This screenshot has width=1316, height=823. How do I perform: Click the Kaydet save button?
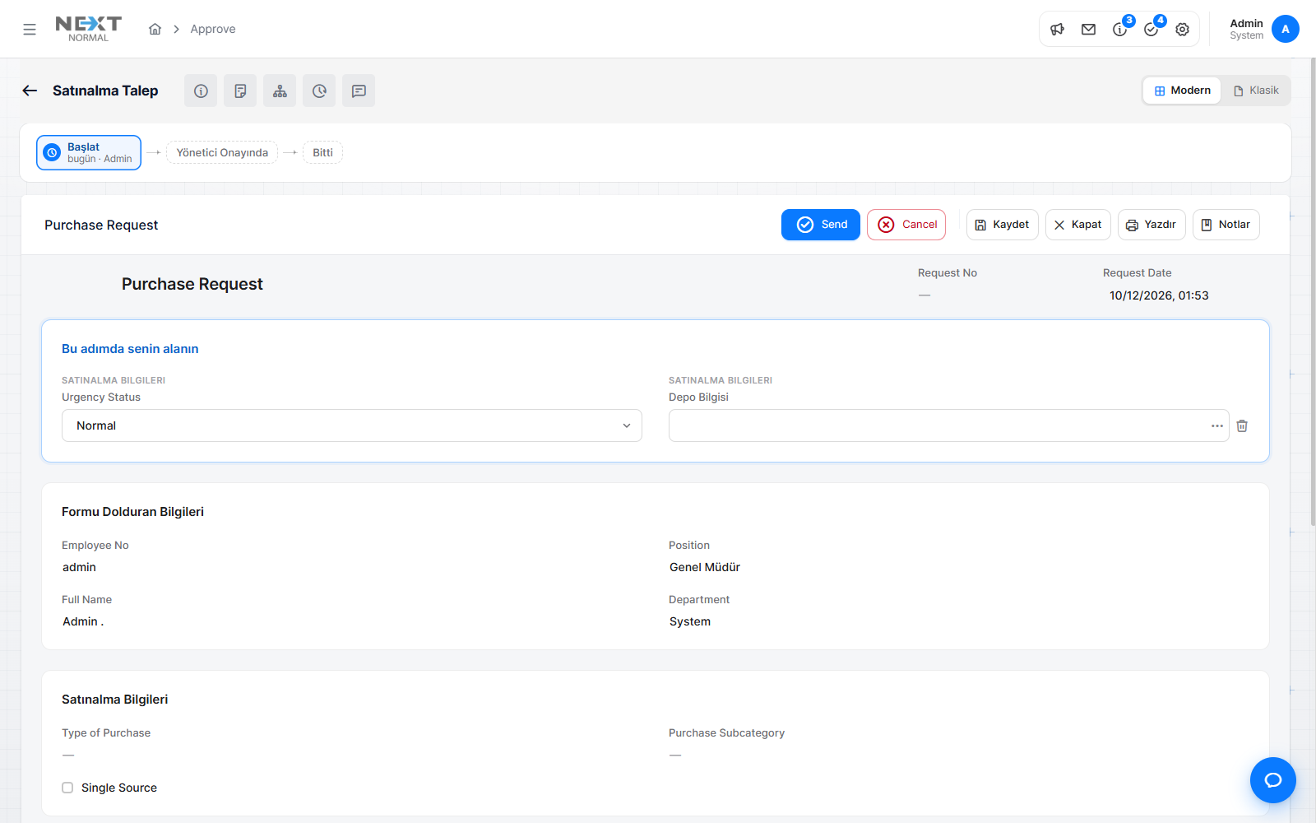[x=1003, y=225]
